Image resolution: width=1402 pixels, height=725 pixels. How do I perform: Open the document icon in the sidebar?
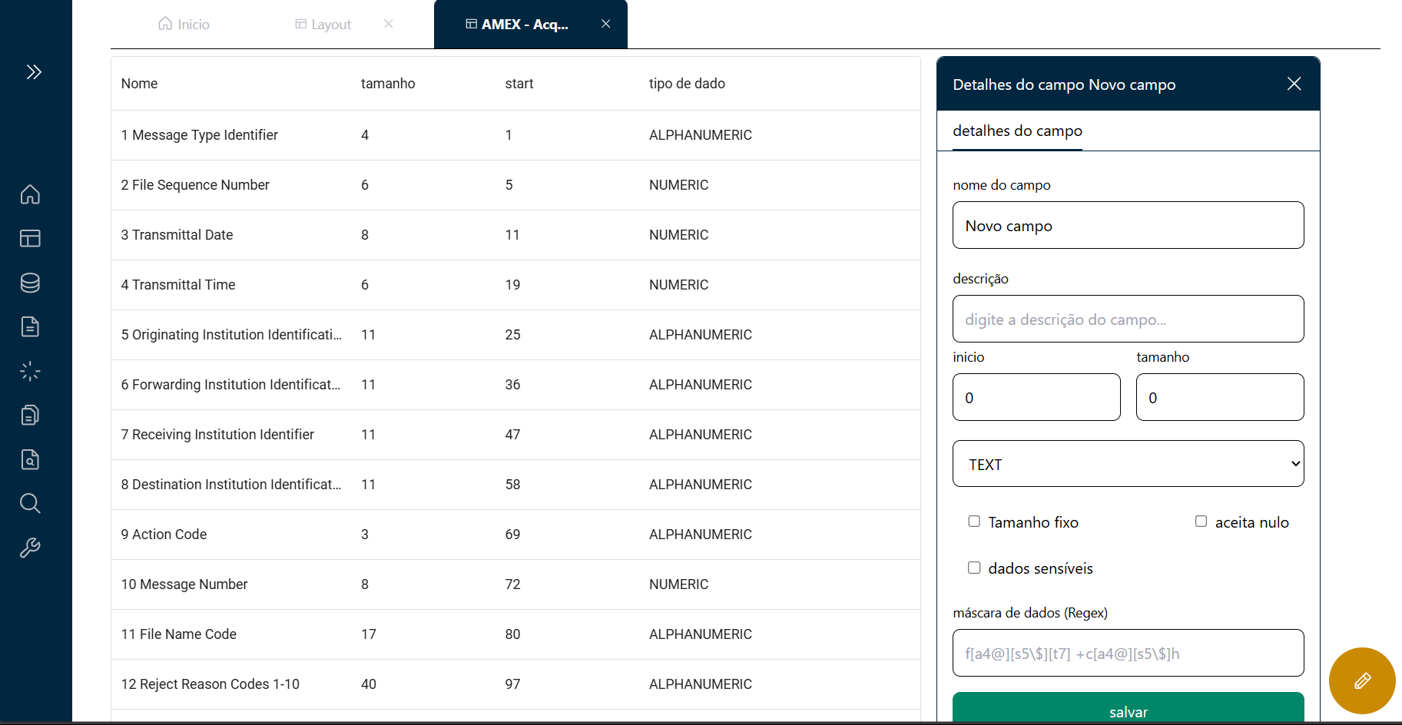(29, 326)
